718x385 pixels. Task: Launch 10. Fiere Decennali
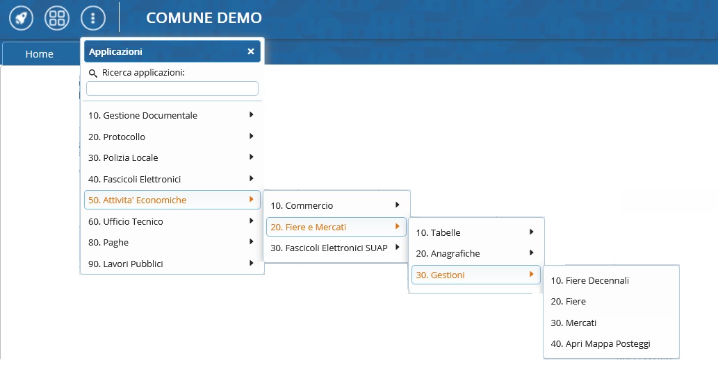pos(590,280)
